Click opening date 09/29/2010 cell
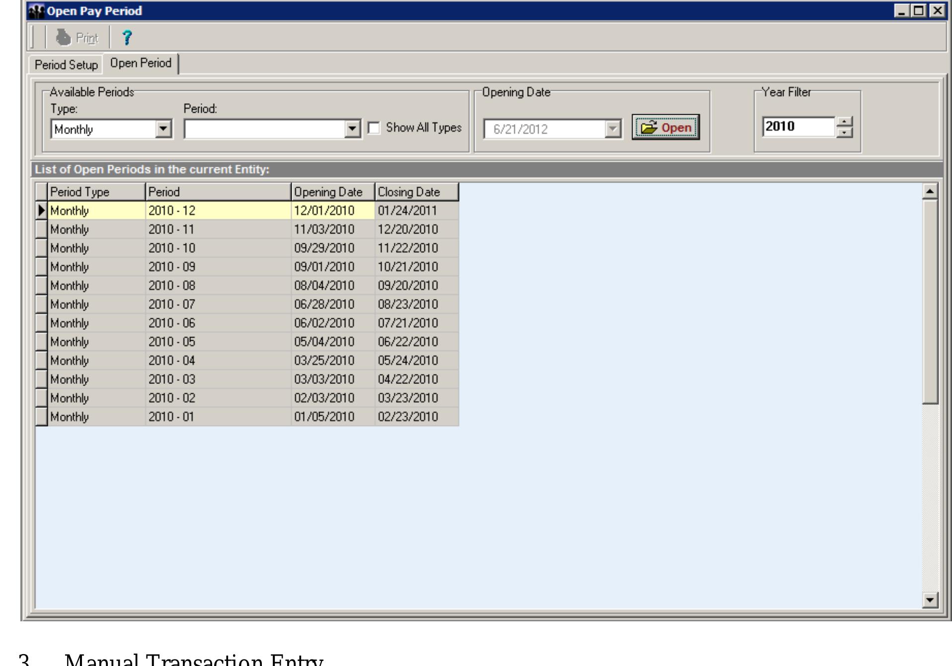 coord(333,248)
